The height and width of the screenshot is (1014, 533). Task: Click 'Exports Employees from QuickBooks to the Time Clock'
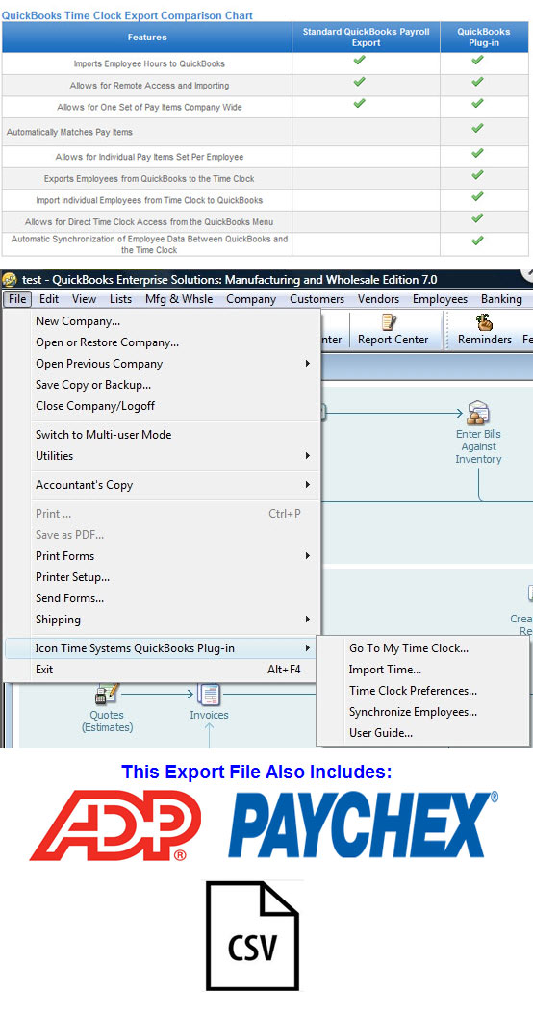[149, 179]
